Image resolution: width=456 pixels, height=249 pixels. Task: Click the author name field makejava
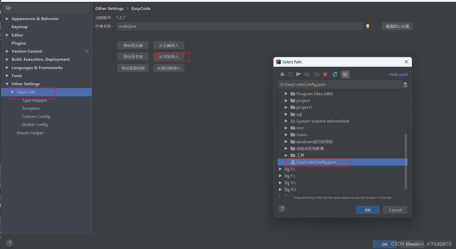tap(240, 26)
